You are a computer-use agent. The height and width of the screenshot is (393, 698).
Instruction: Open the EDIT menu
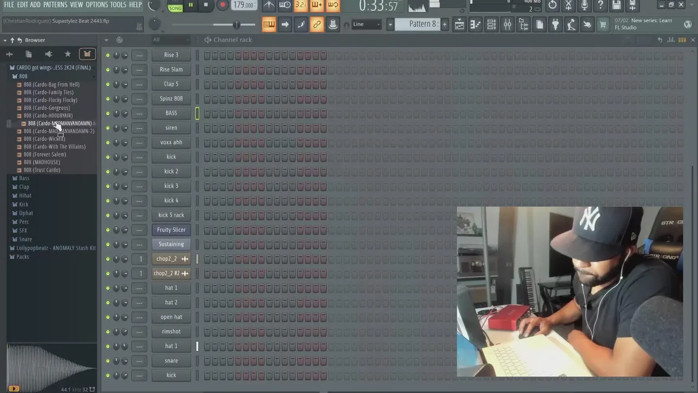[x=22, y=5]
